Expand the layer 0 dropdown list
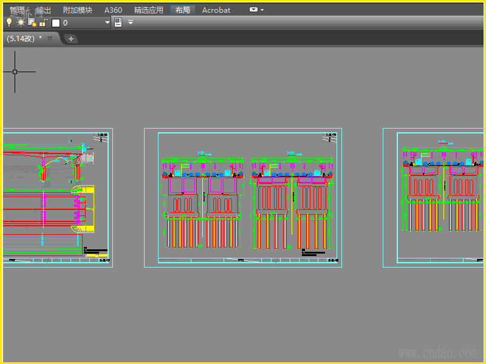 click(x=108, y=23)
